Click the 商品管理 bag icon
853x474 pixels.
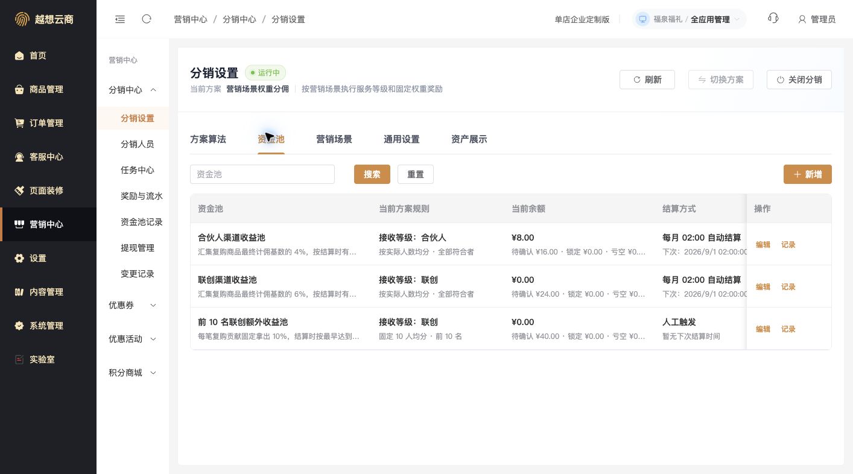[x=19, y=89]
